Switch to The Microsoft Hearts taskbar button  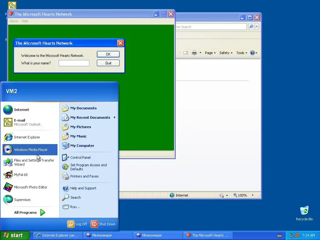208,235
